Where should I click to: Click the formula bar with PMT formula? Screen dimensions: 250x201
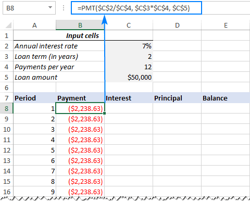136,8
